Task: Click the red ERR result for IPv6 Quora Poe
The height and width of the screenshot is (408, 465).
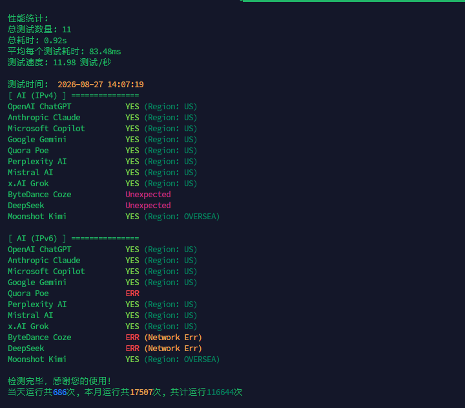Action: tap(132, 293)
